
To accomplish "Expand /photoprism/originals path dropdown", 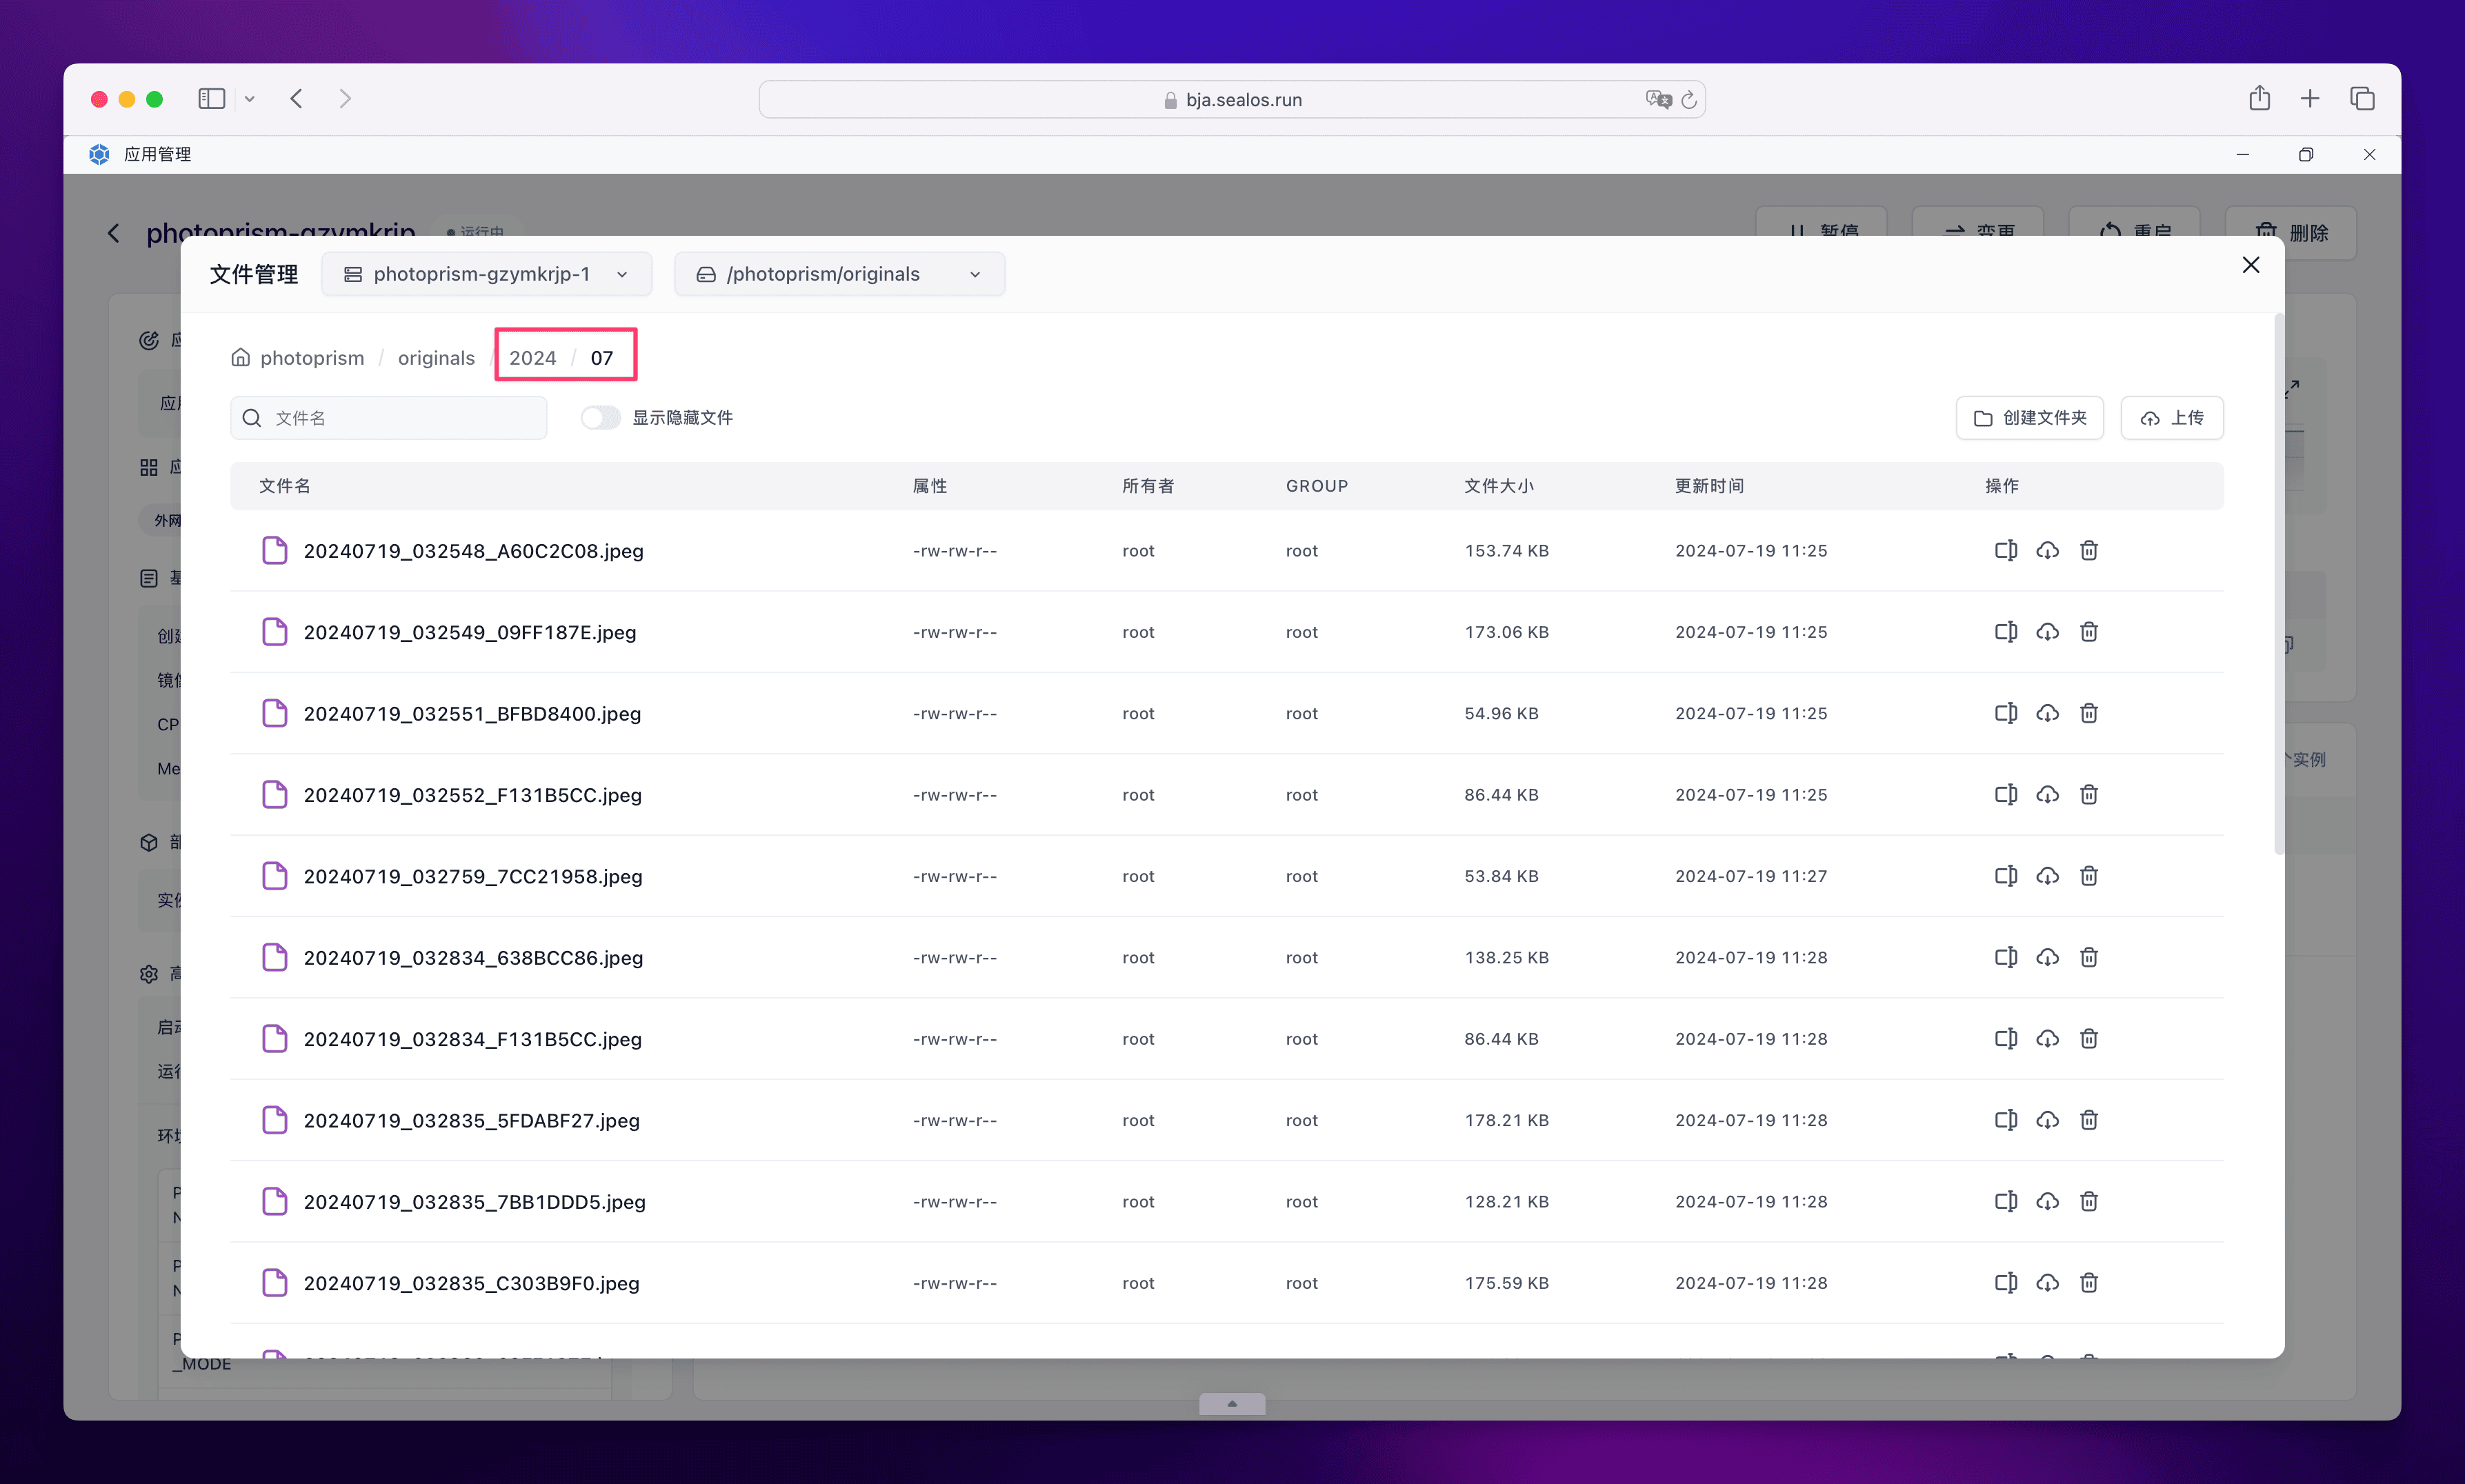I will (x=839, y=274).
